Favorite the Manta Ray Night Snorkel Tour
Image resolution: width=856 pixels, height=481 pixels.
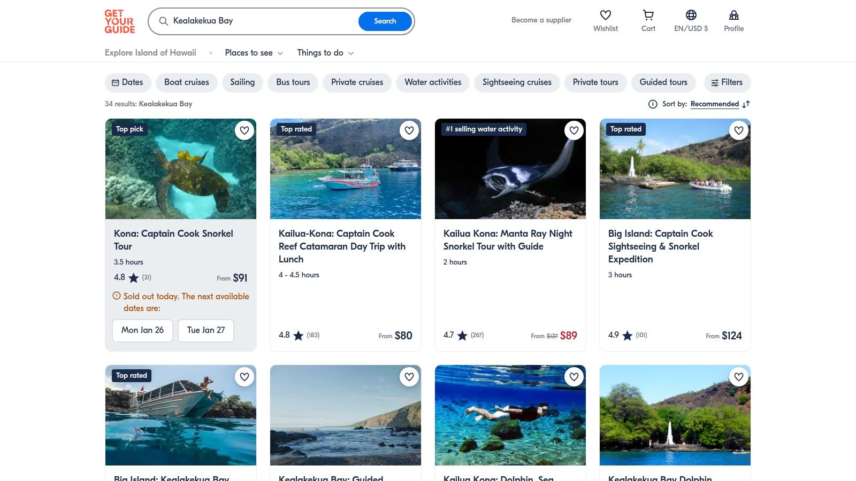point(574,130)
